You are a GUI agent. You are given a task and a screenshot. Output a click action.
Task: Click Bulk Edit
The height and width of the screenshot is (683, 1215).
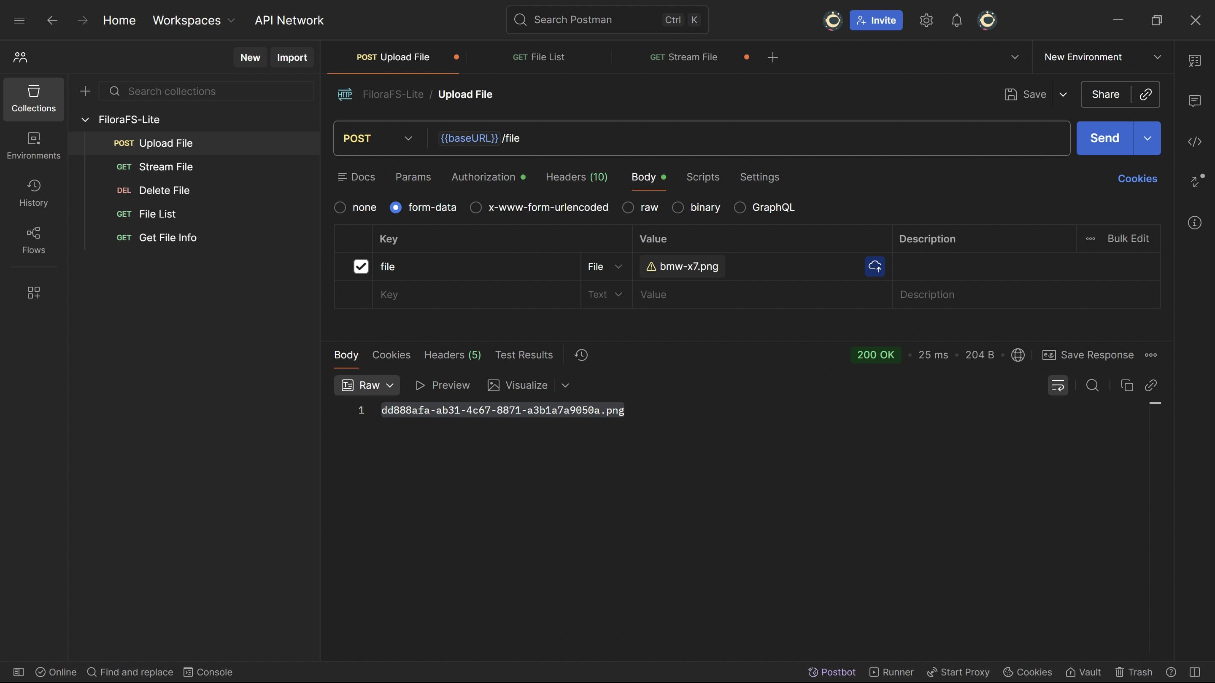click(1128, 239)
